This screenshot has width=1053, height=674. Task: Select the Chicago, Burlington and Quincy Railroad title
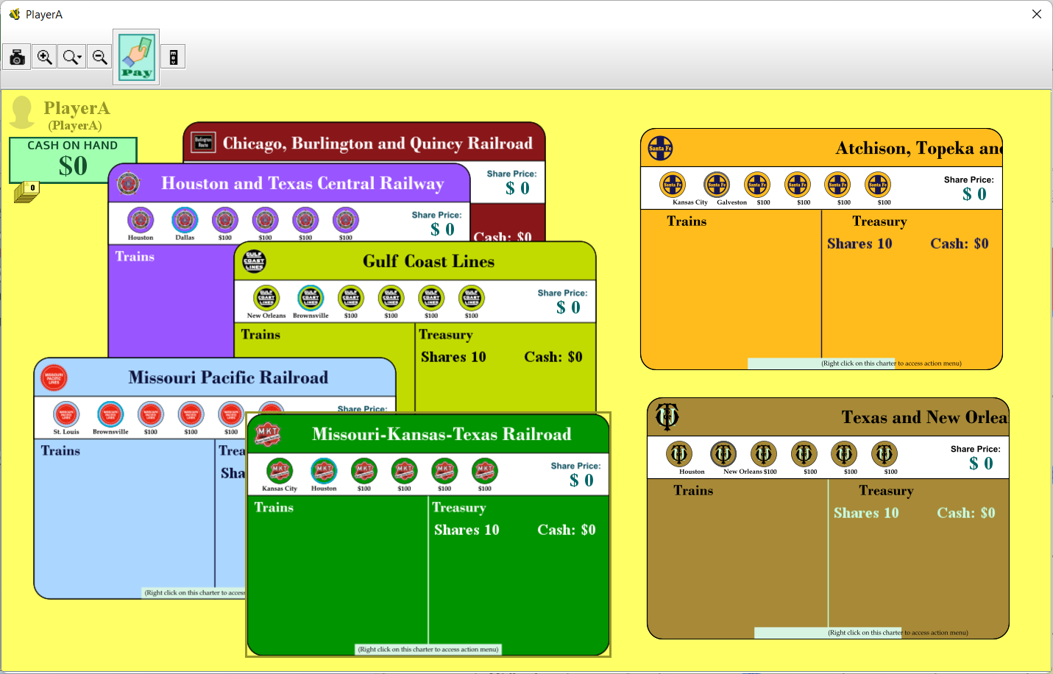click(377, 143)
